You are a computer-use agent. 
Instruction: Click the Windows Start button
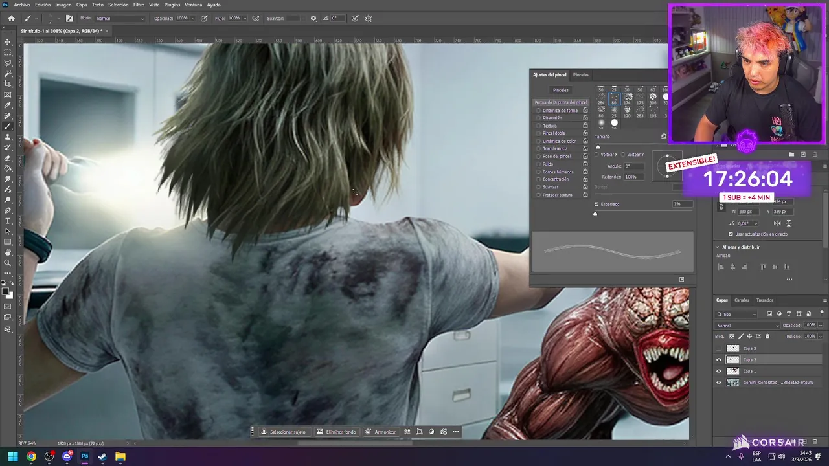coord(13,456)
